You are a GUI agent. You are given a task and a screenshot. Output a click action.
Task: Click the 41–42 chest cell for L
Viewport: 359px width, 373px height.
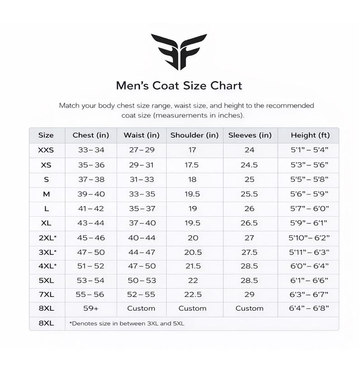(91, 209)
